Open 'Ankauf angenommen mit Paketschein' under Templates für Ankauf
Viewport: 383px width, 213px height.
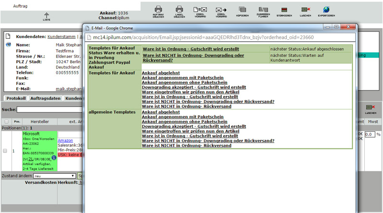(x=183, y=78)
